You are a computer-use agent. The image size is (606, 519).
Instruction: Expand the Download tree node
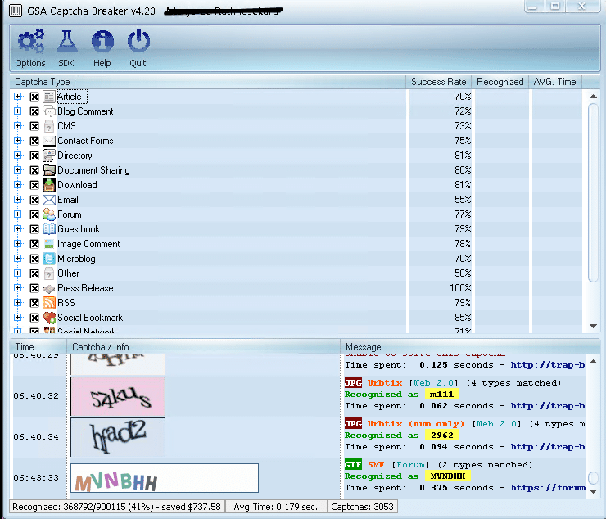tap(17, 184)
